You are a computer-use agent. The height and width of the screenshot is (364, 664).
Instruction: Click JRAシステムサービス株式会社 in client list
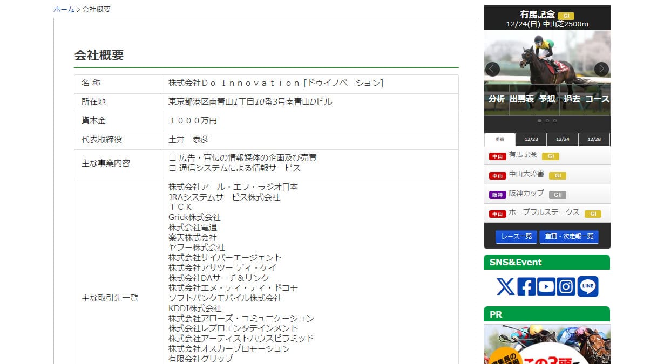(x=224, y=197)
